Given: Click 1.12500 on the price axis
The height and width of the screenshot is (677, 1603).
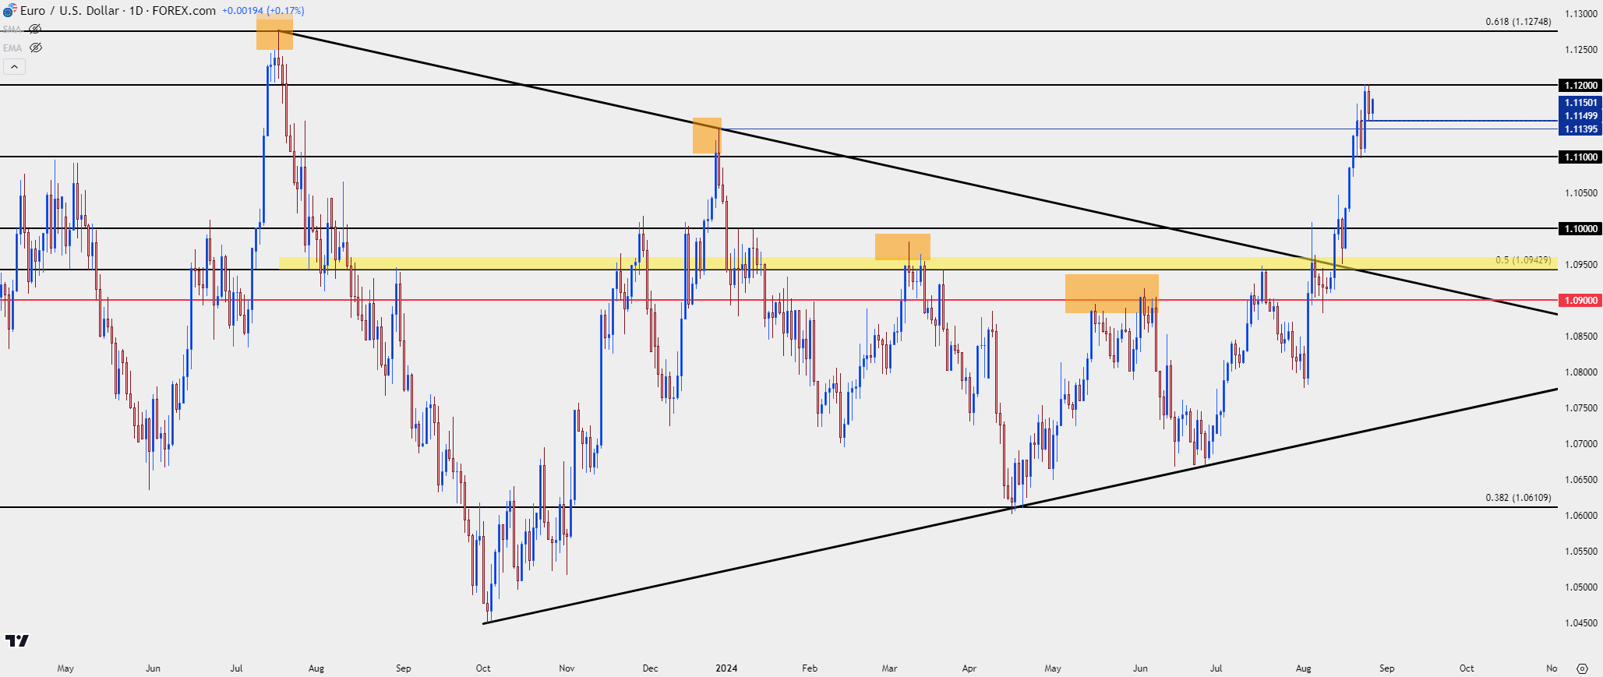Looking at the screenshot, I should pyautogui.click(x=1581, y=49).
